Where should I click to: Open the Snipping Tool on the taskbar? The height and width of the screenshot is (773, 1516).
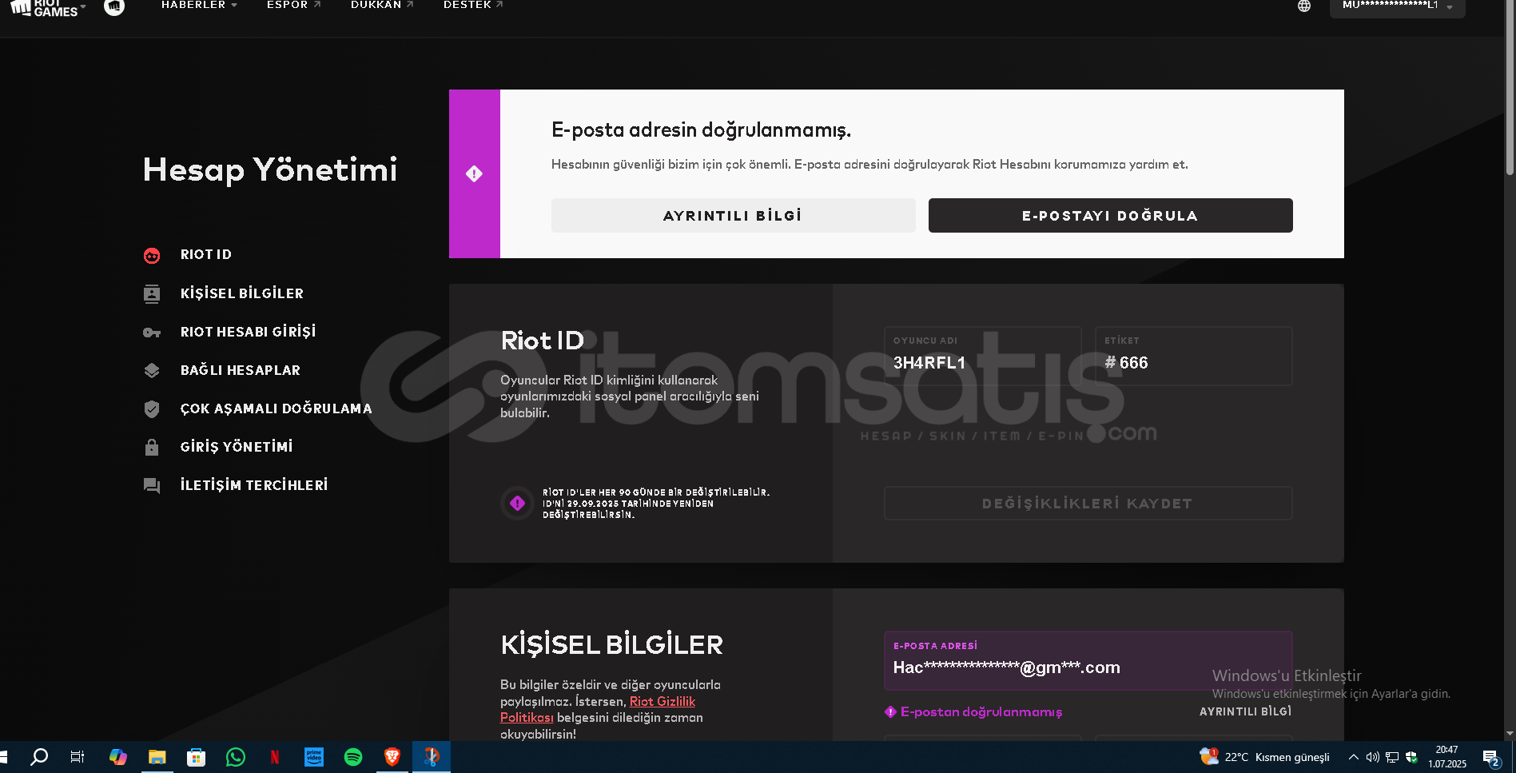(432, 757)
